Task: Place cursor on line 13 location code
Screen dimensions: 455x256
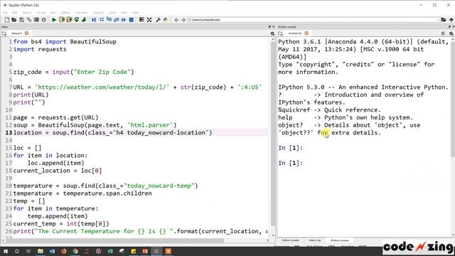Action: click(x=112, y=133)
